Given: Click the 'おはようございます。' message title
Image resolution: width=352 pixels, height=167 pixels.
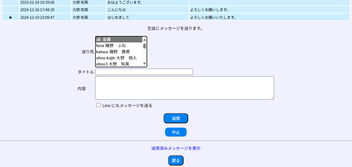Looking at the screenshot, I should (125, 2).
